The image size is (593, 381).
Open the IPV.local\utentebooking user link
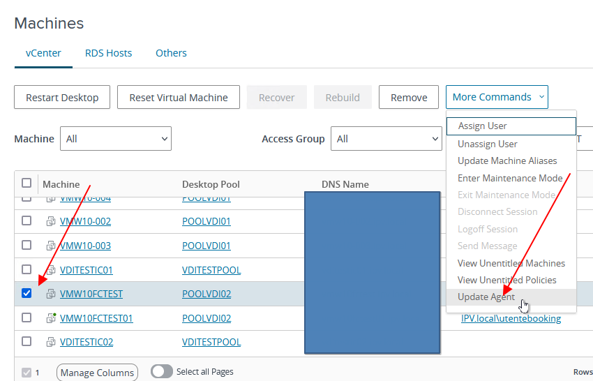click(x=511, y=319)
